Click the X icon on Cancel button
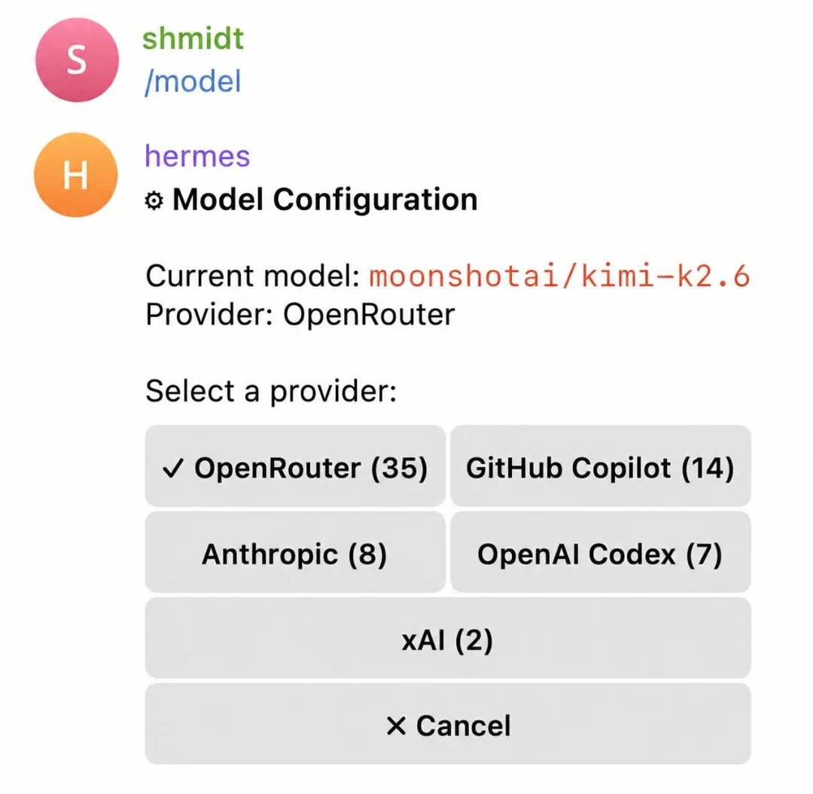 click(x=396, y=725)
